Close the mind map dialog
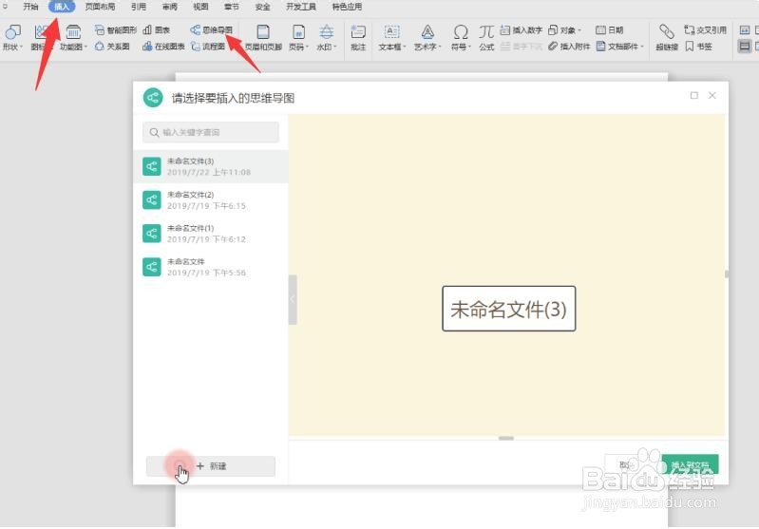This screenshot has width=759, height=529. [x=712, y=95]
